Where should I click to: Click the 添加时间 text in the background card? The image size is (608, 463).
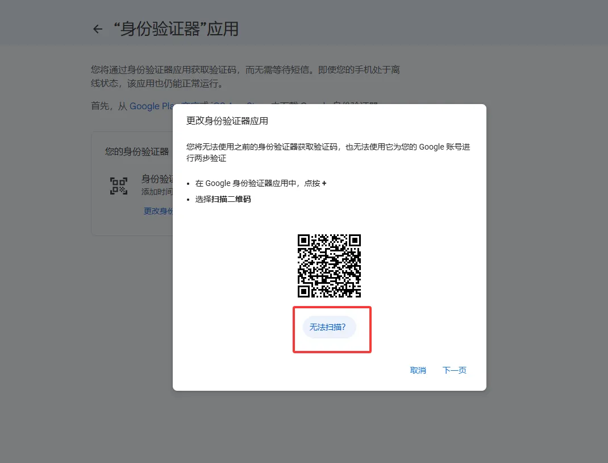point(157,192)
